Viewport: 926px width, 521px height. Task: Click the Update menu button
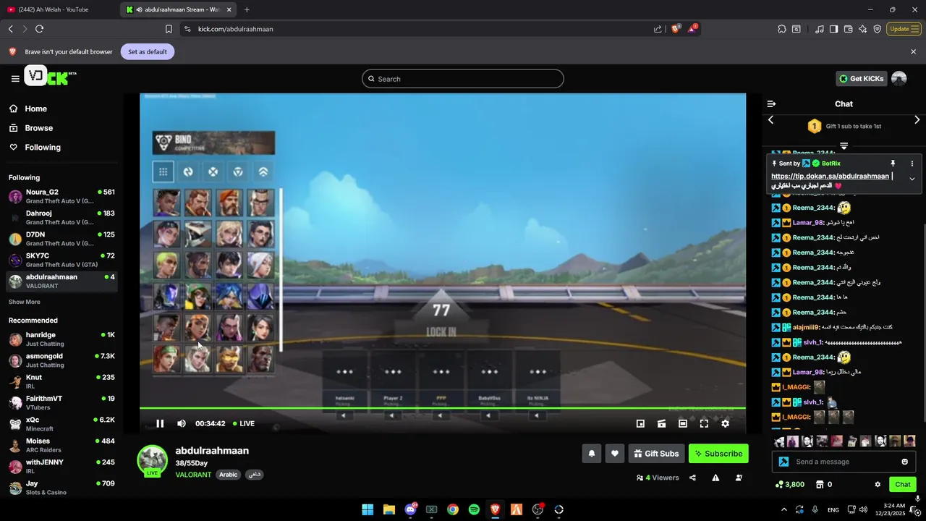pyautogui.click(x=904, y=29)
